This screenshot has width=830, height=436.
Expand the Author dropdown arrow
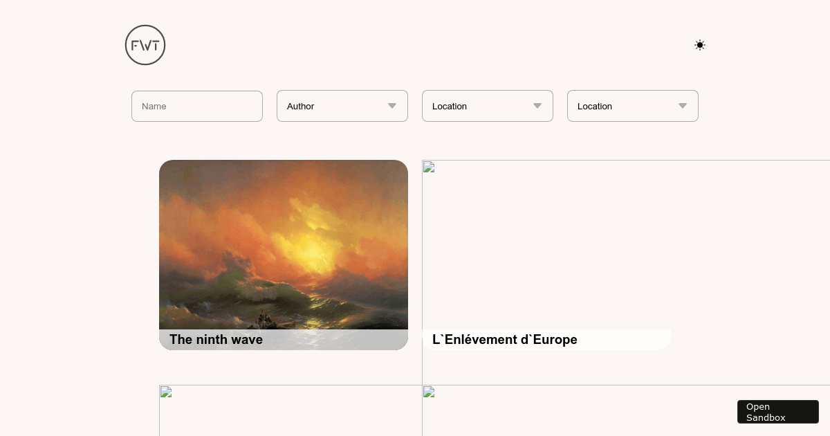coord(392,106)
